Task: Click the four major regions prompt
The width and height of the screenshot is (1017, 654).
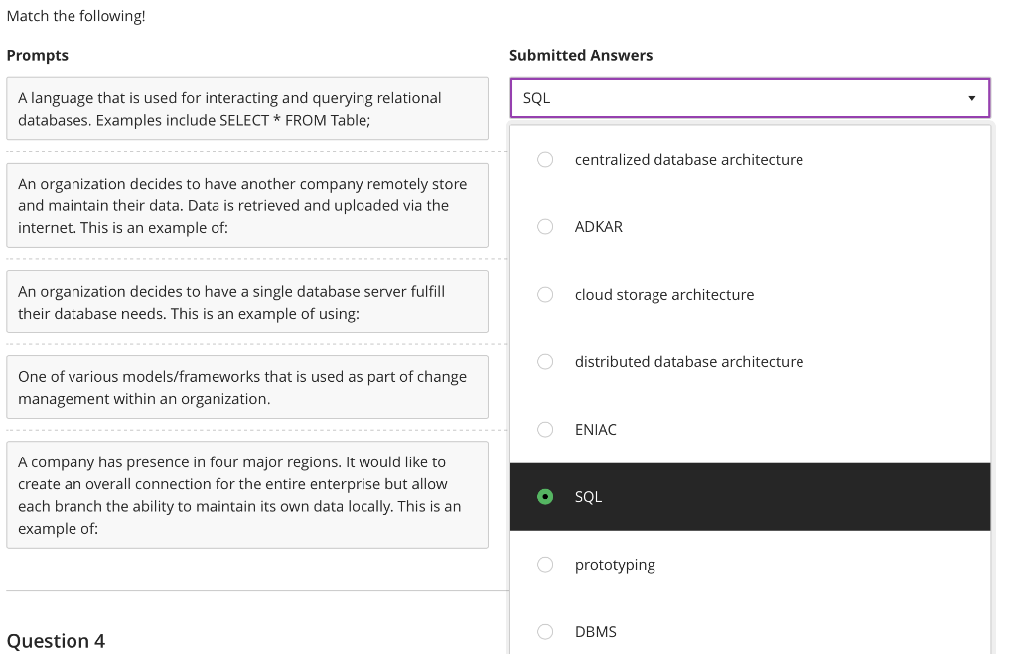Action: [x=247, y=494]
